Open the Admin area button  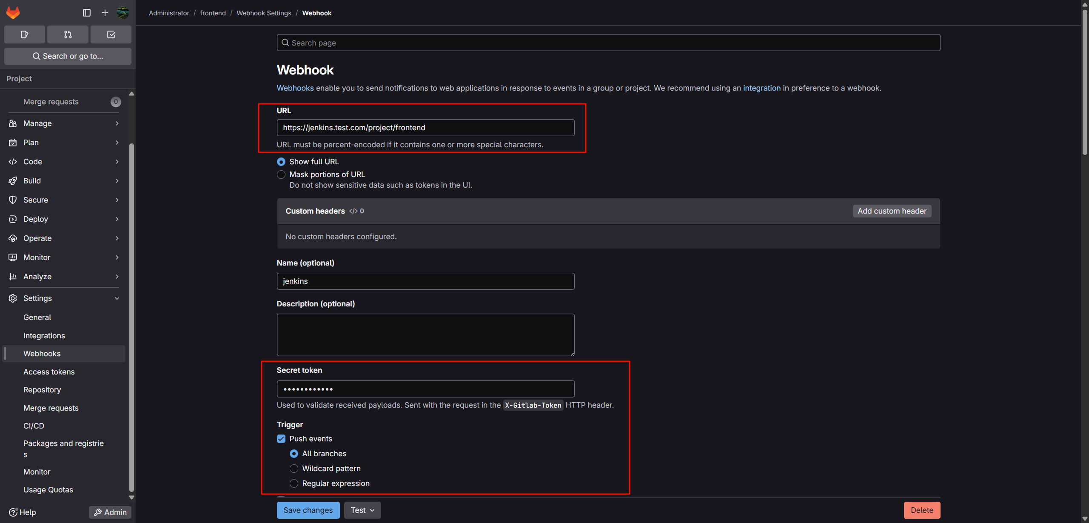pos(110,512)
